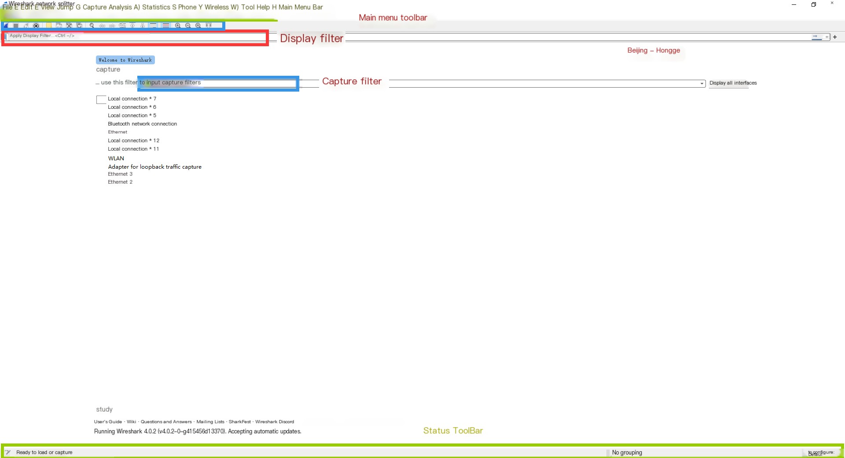845x458 pixels.
Task: Select interface Local connection * 12
Action: pos(134,140)
